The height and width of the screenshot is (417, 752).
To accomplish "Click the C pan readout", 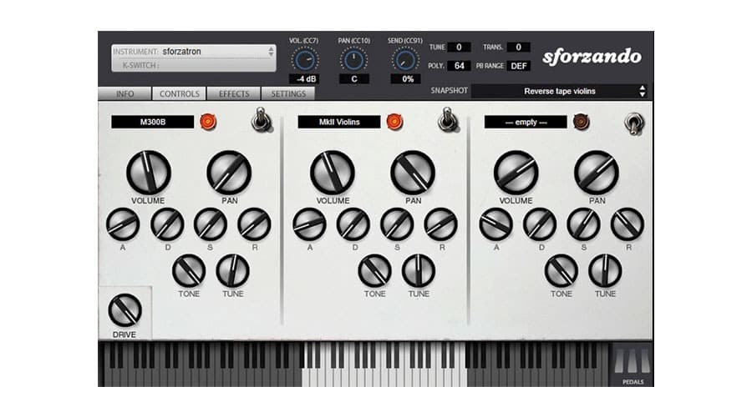I will (354, 79).
